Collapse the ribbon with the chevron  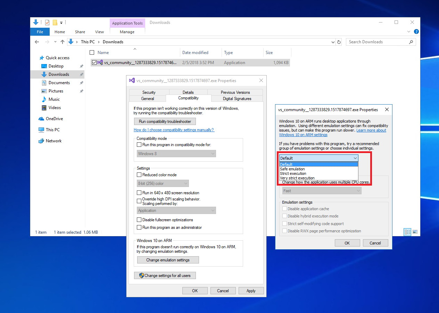(409, 32)
